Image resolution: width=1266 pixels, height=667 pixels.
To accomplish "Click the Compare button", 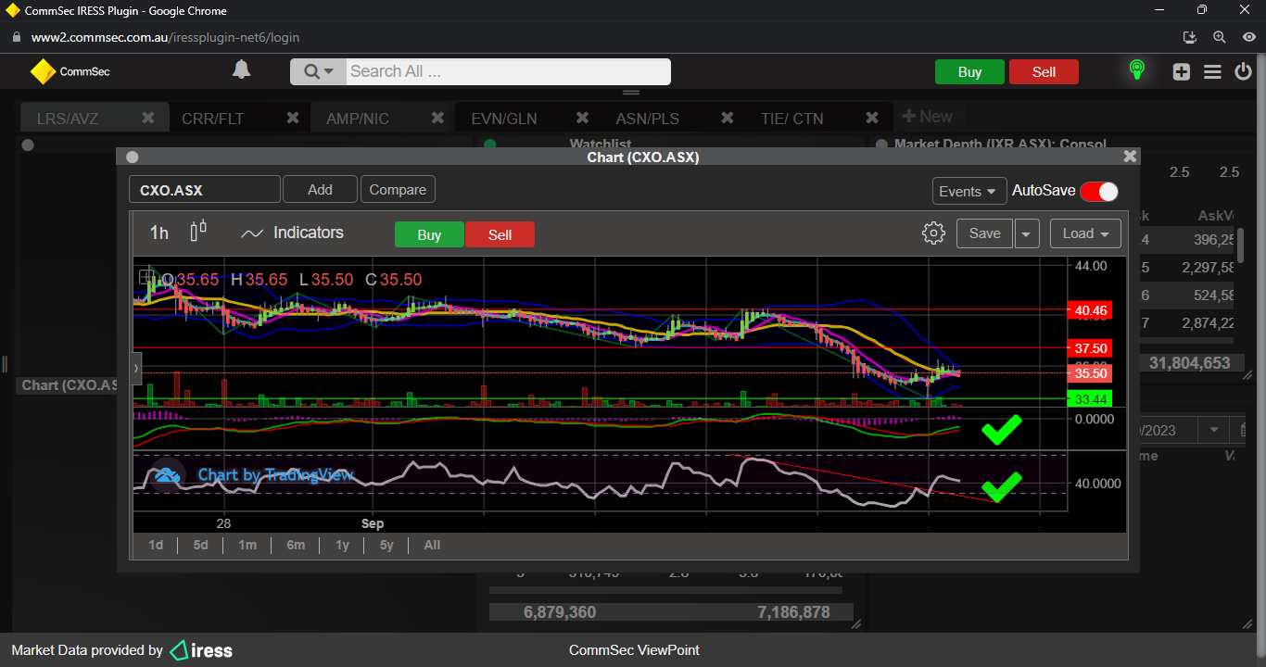I will pyautogui.click(x=398, y=190).
